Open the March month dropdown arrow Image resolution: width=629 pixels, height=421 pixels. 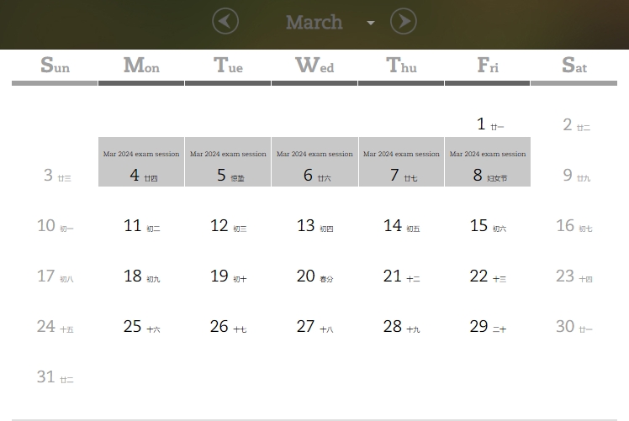[x=371, y=23]
